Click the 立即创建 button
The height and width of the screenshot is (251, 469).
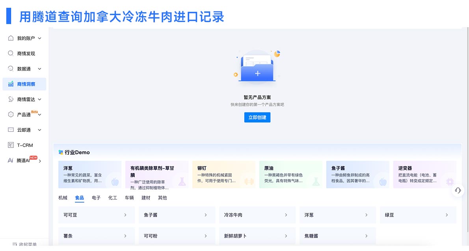(x=257, y=117)
